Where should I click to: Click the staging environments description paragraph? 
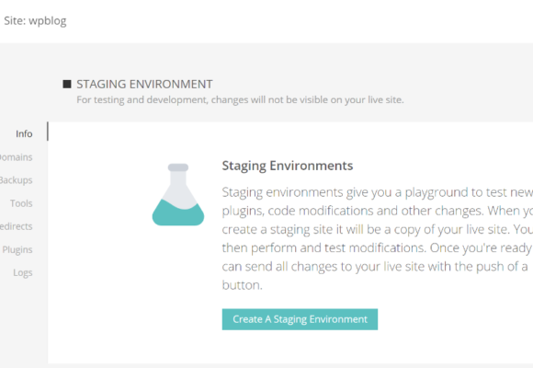tap(378, 238)
